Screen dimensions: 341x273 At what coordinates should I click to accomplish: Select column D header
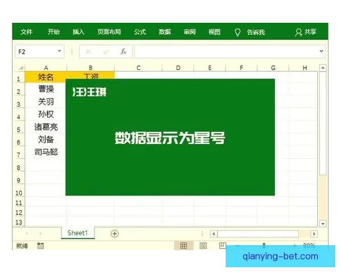178,68
